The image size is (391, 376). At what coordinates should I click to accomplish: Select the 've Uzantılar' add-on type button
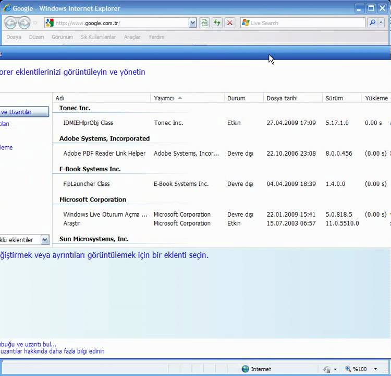25,112
